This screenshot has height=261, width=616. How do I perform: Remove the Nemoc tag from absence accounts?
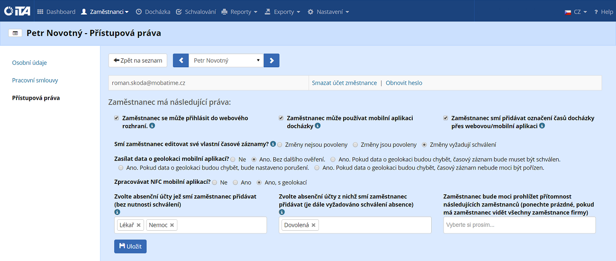click(x=172, y=225)
